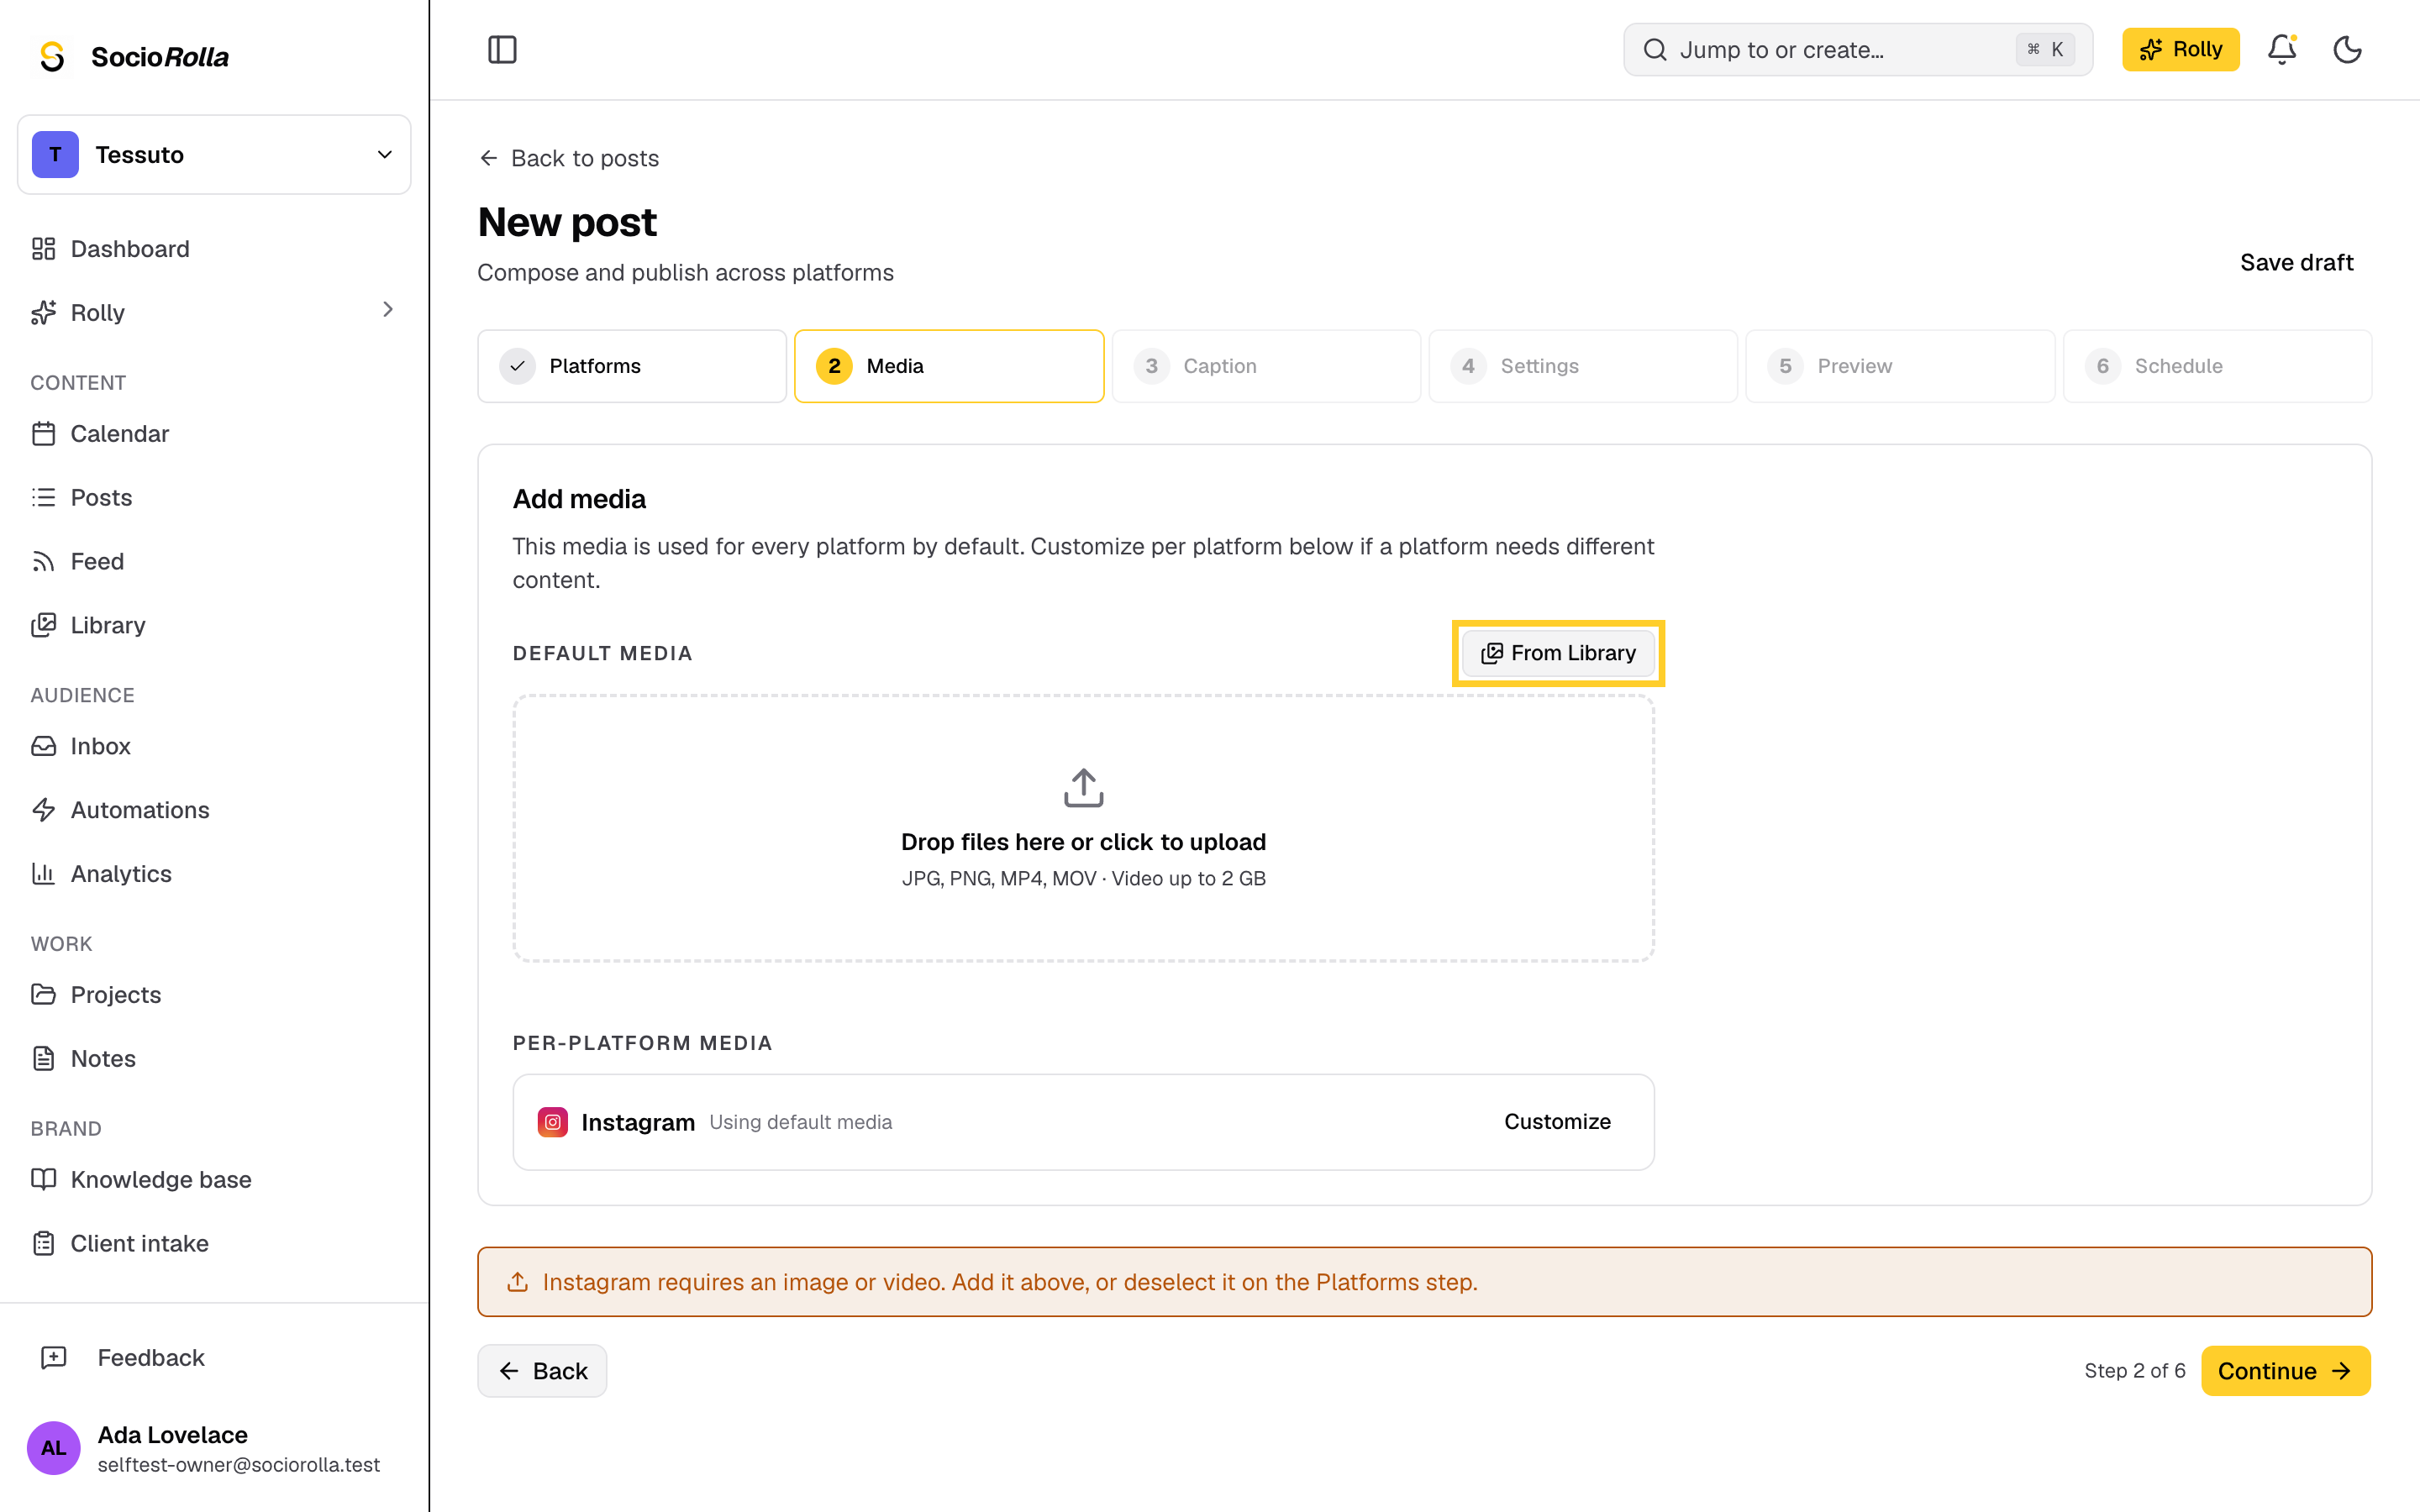Choose media From Library

coord(1558,653)
